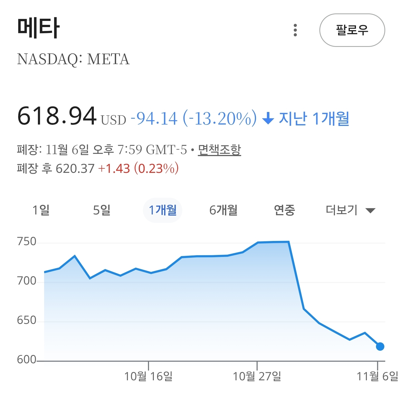Screen dimensions: 402x394
Task: Click the NASDAQ: META ticker text
Action: pyautogui.click(x=73, y=59)
